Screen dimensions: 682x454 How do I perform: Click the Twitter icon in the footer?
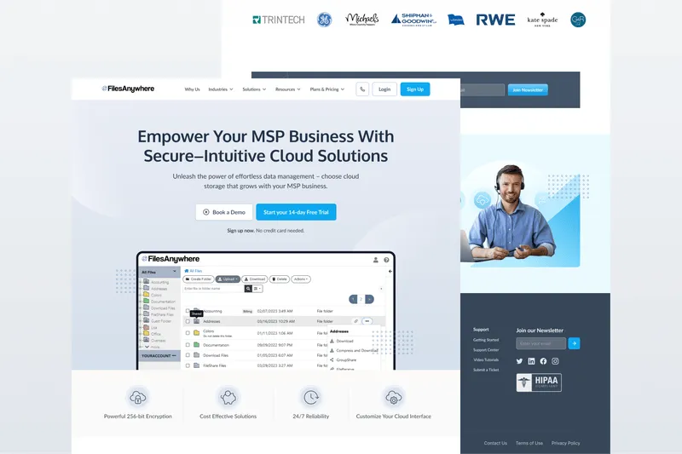point(519,361)
